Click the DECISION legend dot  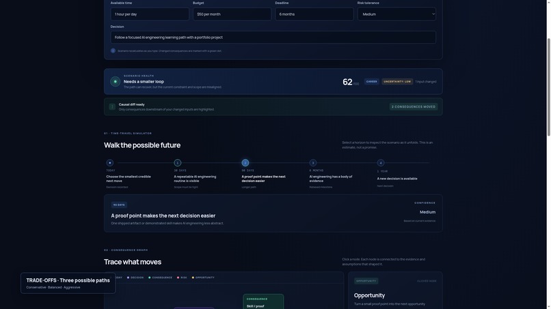click(x=129, y=278)
